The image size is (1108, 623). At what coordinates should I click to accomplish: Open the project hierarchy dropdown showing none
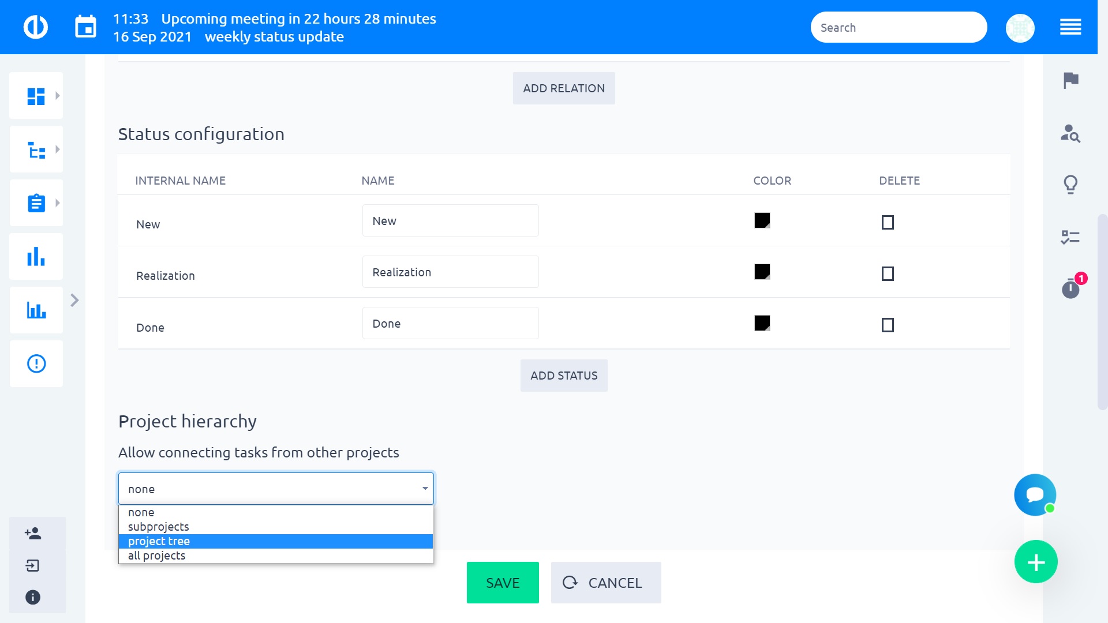pos(276,489)
